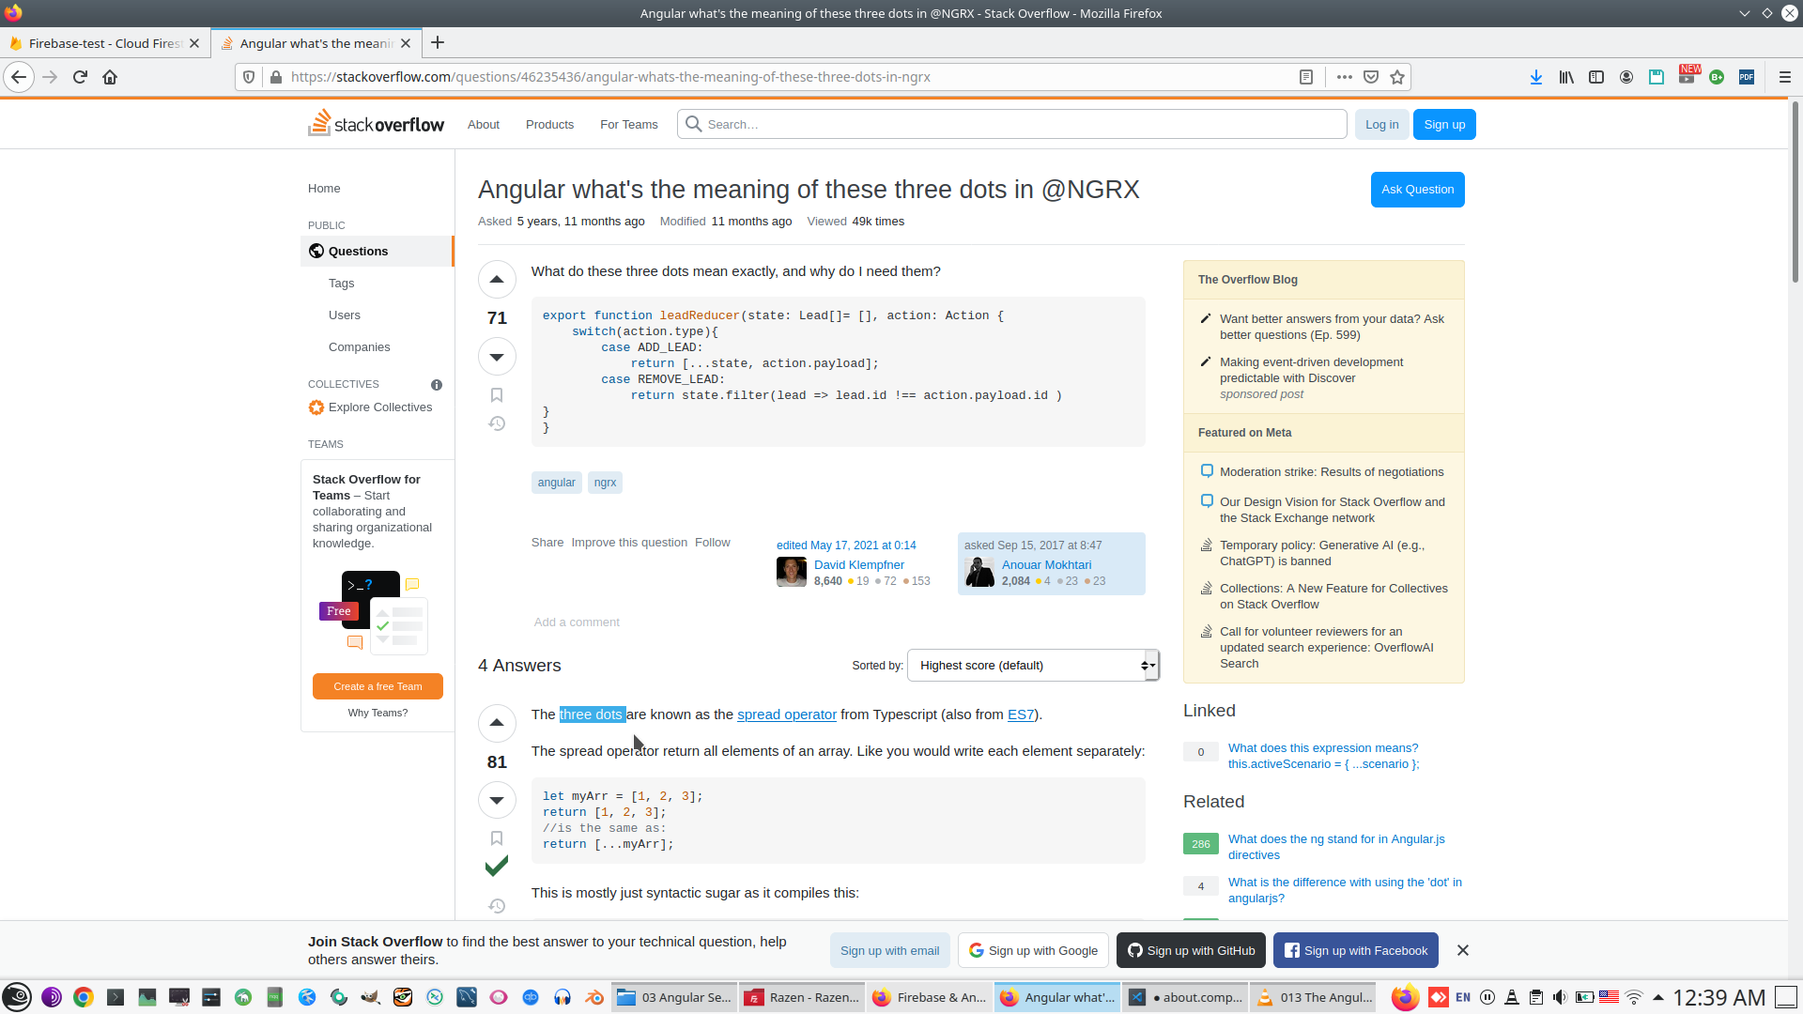
Task: Upvote the question with the up arrow
Action: [497, 279]
